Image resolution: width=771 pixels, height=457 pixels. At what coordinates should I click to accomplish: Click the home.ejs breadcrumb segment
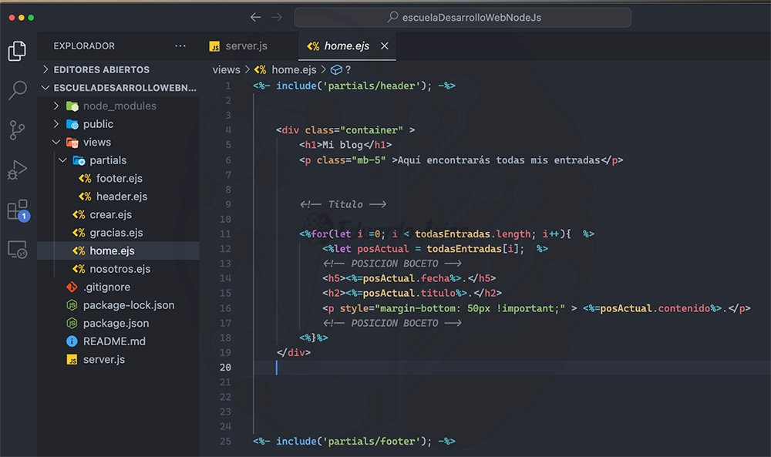point(294,70)
